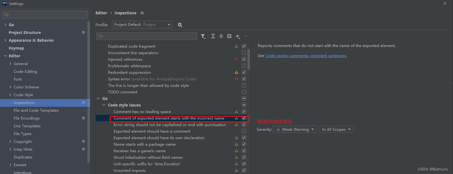This screenshot has height=174, width=453.
Task: Click the icon beside Inspections breadcrumb title
Action: (142, 13)
